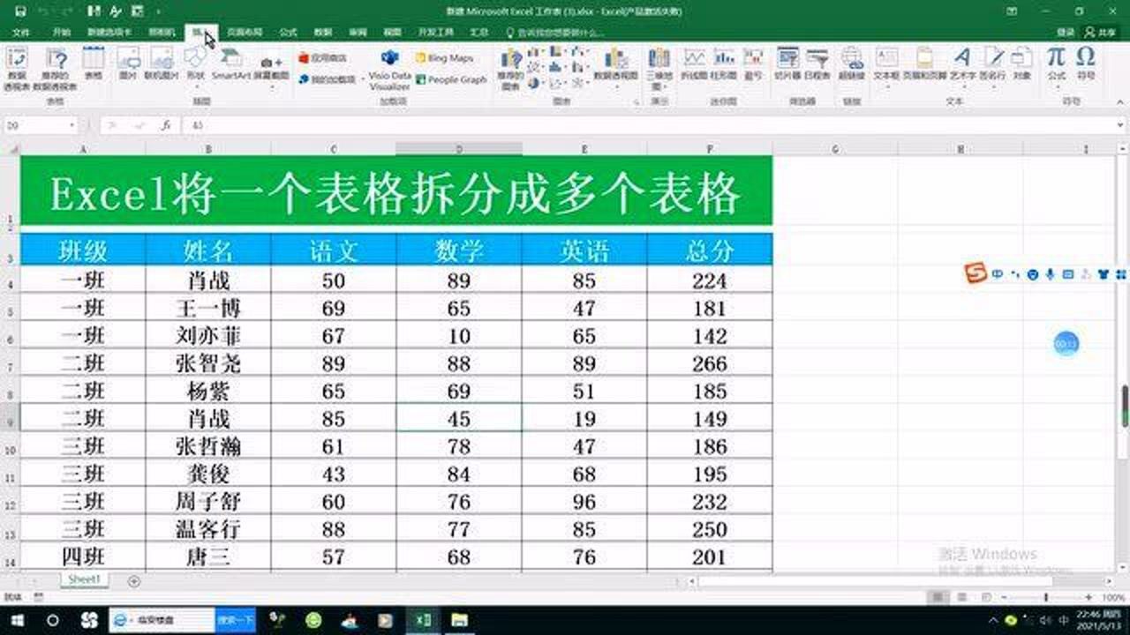Insert a Picture (图片) from file

128,64
